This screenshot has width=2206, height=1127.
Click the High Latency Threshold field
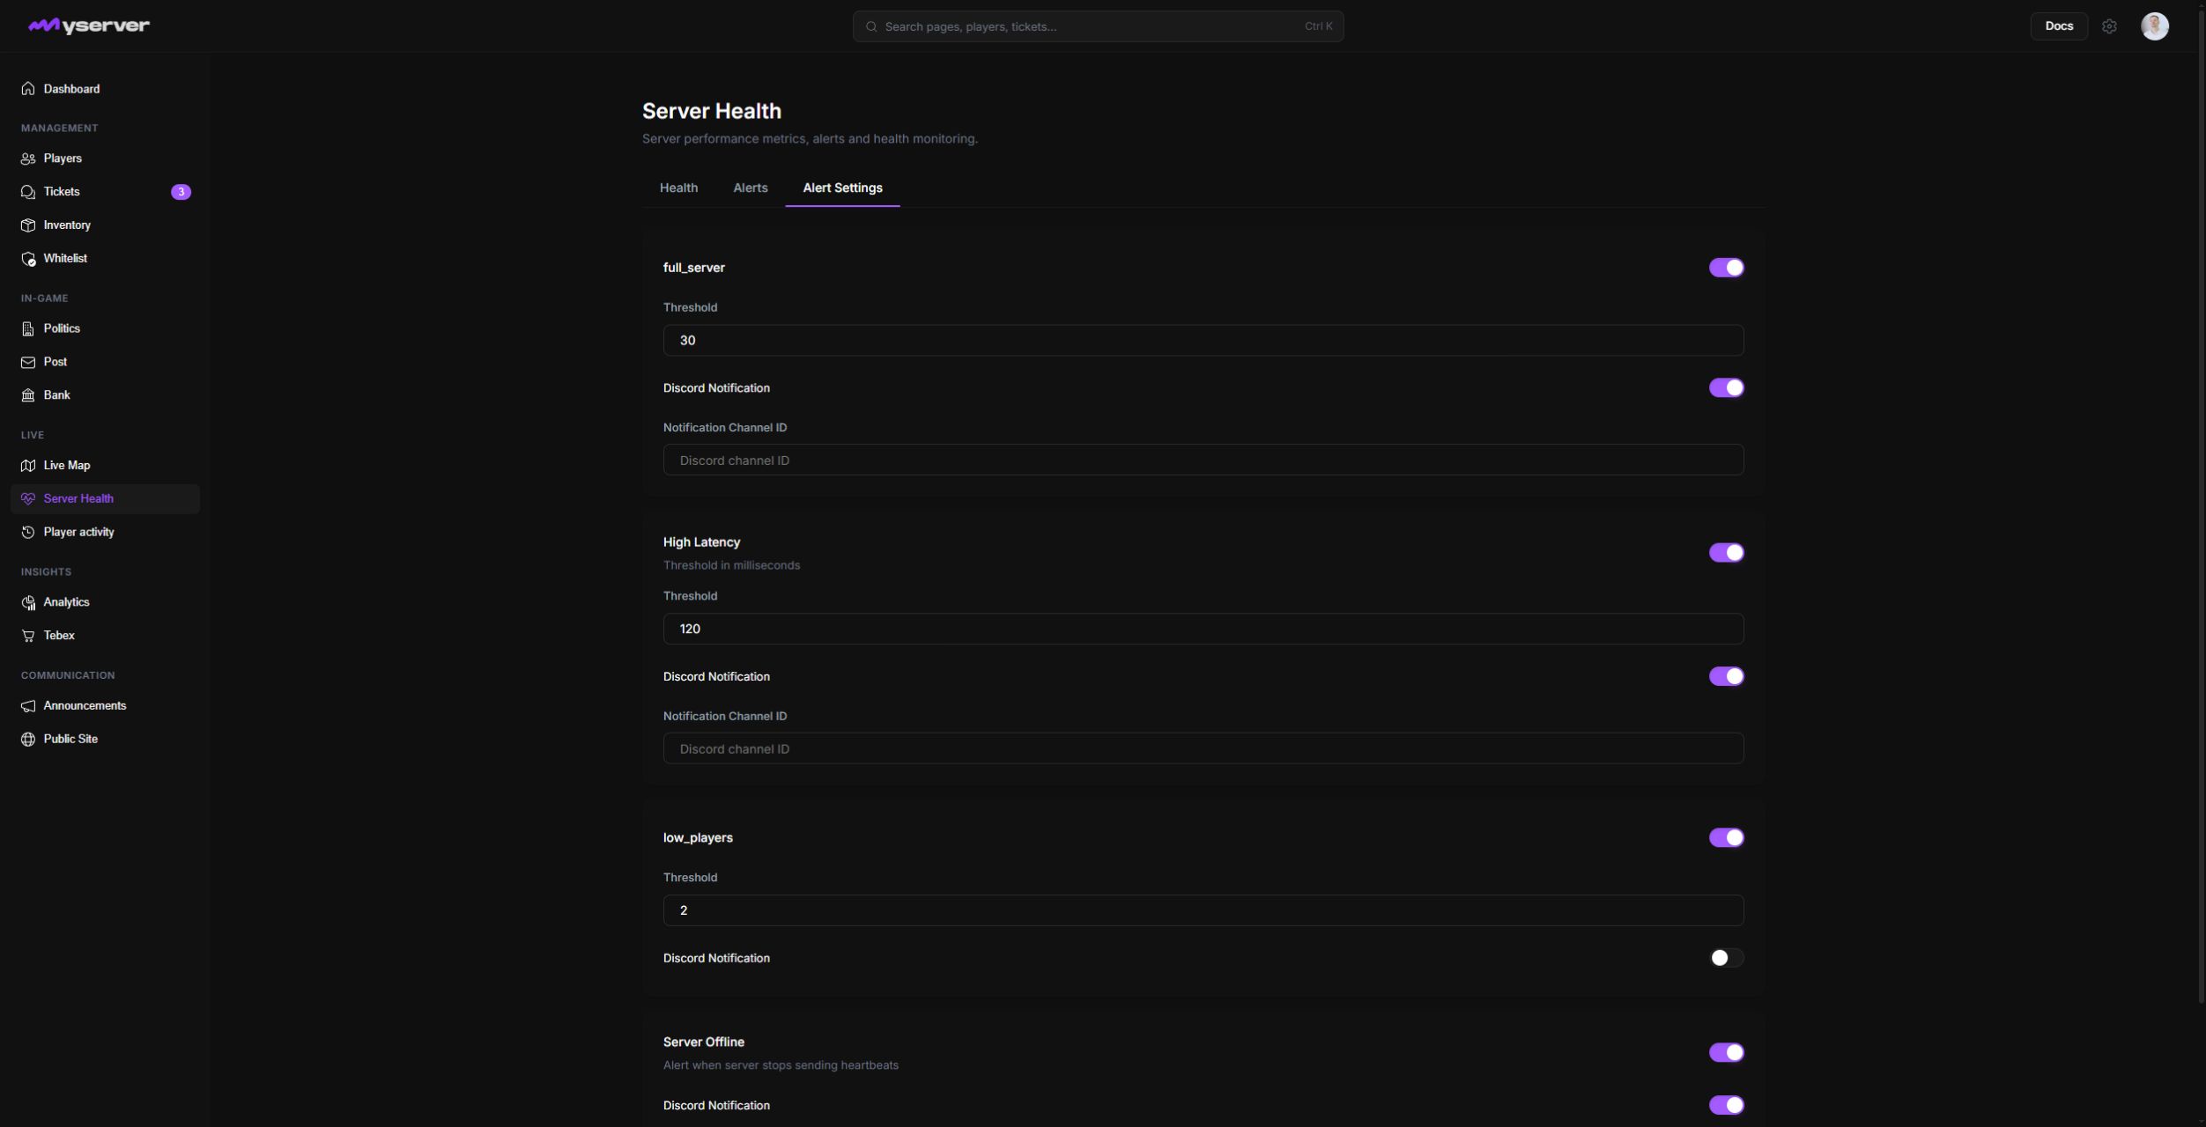pyautogui.click(x=1203, y=629)
